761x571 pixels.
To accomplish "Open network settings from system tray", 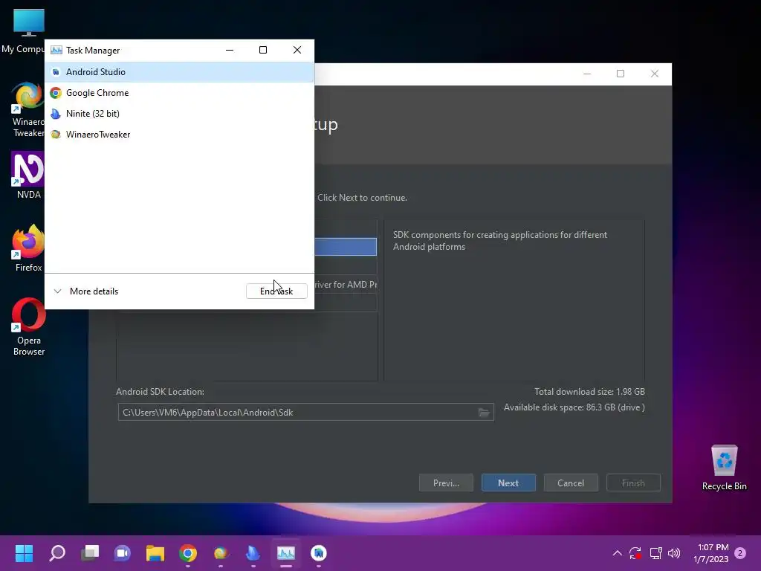I will (655, 553).
